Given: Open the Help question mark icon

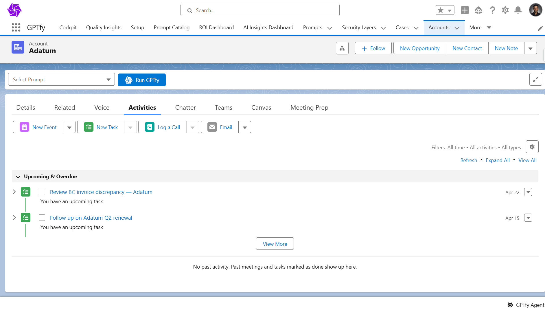Looking at the screenshot, I should [492, 10].
